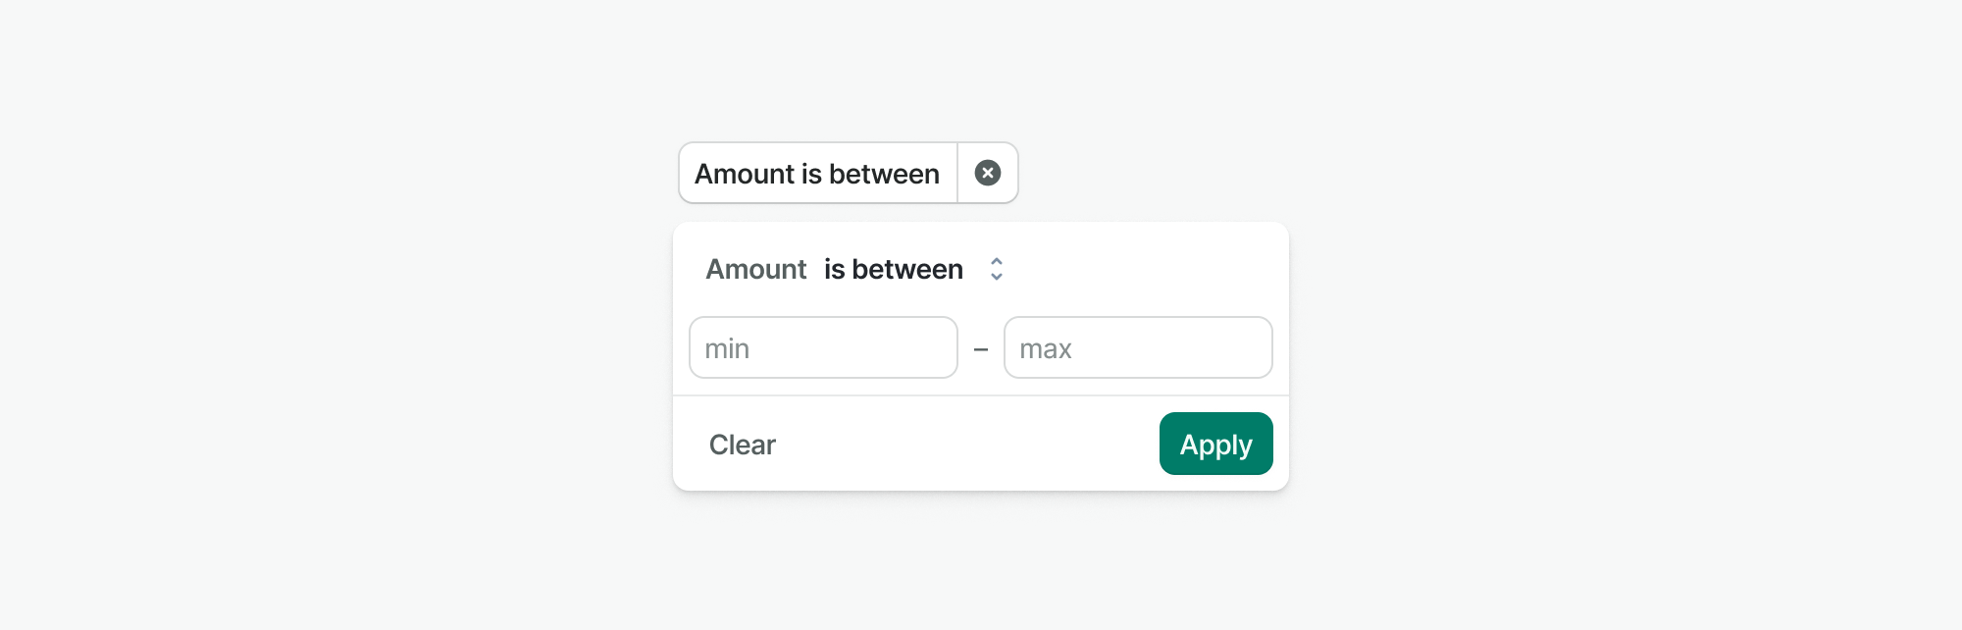1962x630 pixels.
Task: Change the condition using the sort arrows icon
Action: [x=997, y=269]
